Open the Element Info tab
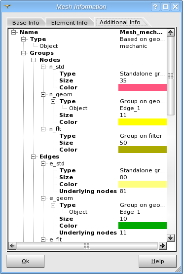Image resolution: width=183 pixels, height=274 pixels. coord(70,23)
